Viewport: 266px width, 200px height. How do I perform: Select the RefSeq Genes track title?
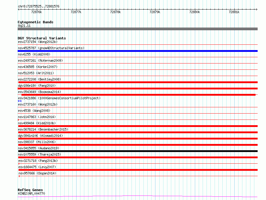pyautogui.click(x=30, y=190)
